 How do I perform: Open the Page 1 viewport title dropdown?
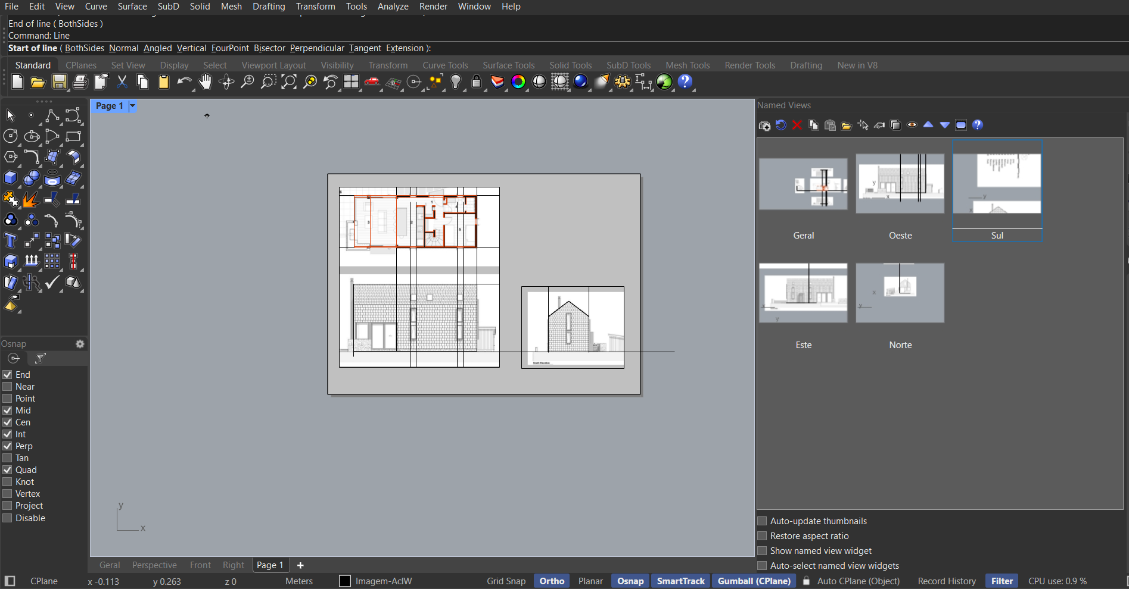click(132, 106)
